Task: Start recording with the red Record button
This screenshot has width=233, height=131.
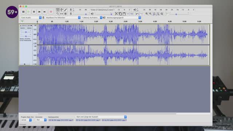Action: point(51,12)
